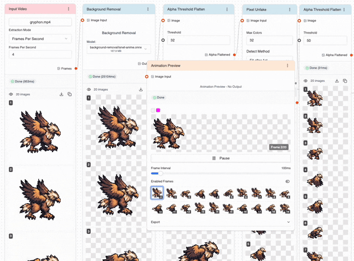The width and height of the screenshot is (354, 261).
Task: Toggle image preview visibility in Input Video node
Action: tap(11, 94)
